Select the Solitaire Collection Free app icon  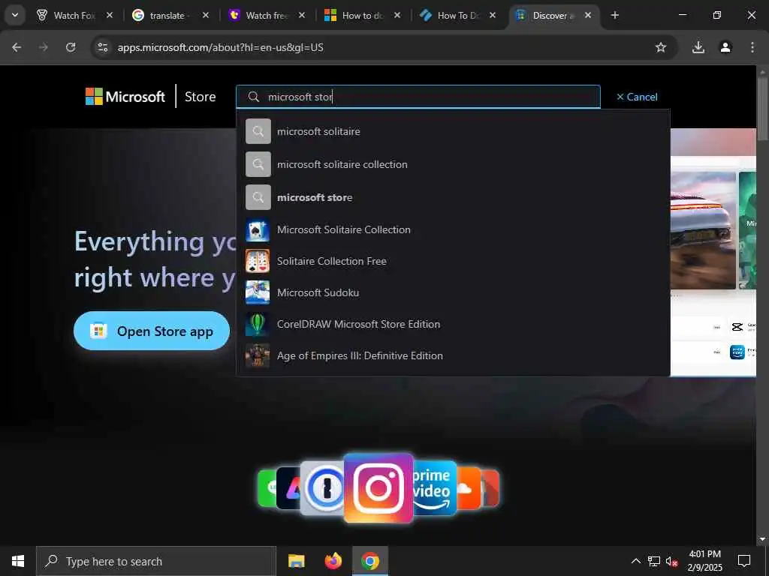click(258, 261)
